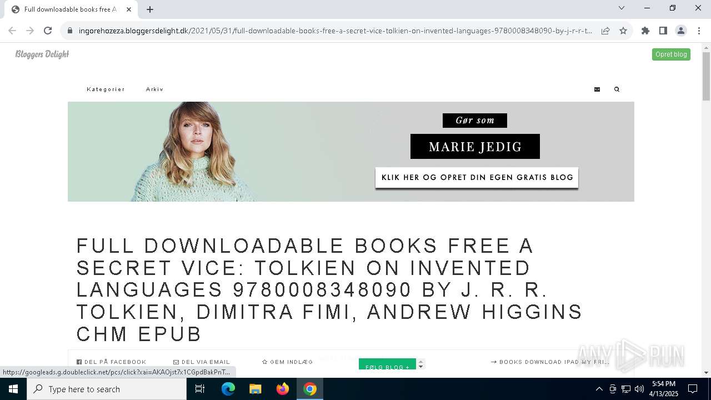Viewport: 711px width, 400px height.
Task: Open the taskbar clock and date
Action: (664, 389)
